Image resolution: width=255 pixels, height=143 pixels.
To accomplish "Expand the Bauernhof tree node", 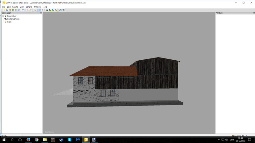I will pyautogui.click(x=3, y=16).
